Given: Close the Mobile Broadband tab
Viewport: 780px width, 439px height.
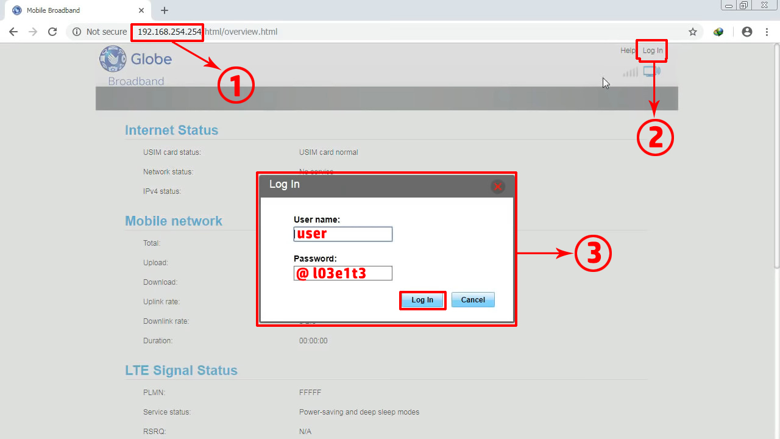Looking at the screenshot, I should click(141, 10).
